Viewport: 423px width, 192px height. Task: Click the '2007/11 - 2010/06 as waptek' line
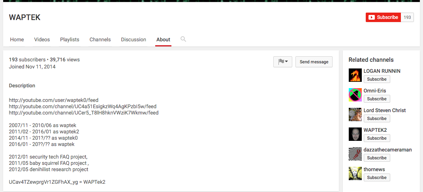[x=43, y=125]
